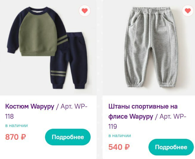Click Подробнее button next to 540 ₽
The width and height of the screenshot is (195, 159).
pos(171,147)
